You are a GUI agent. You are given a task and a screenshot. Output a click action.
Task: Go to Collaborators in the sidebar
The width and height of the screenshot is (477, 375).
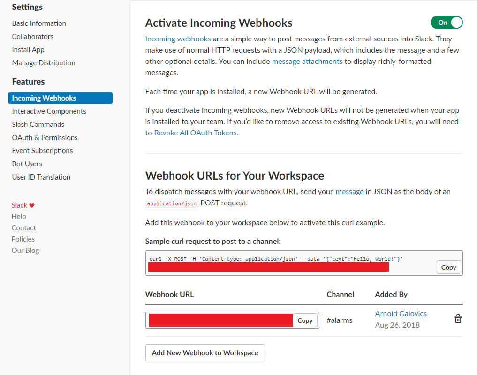(32, 37)
